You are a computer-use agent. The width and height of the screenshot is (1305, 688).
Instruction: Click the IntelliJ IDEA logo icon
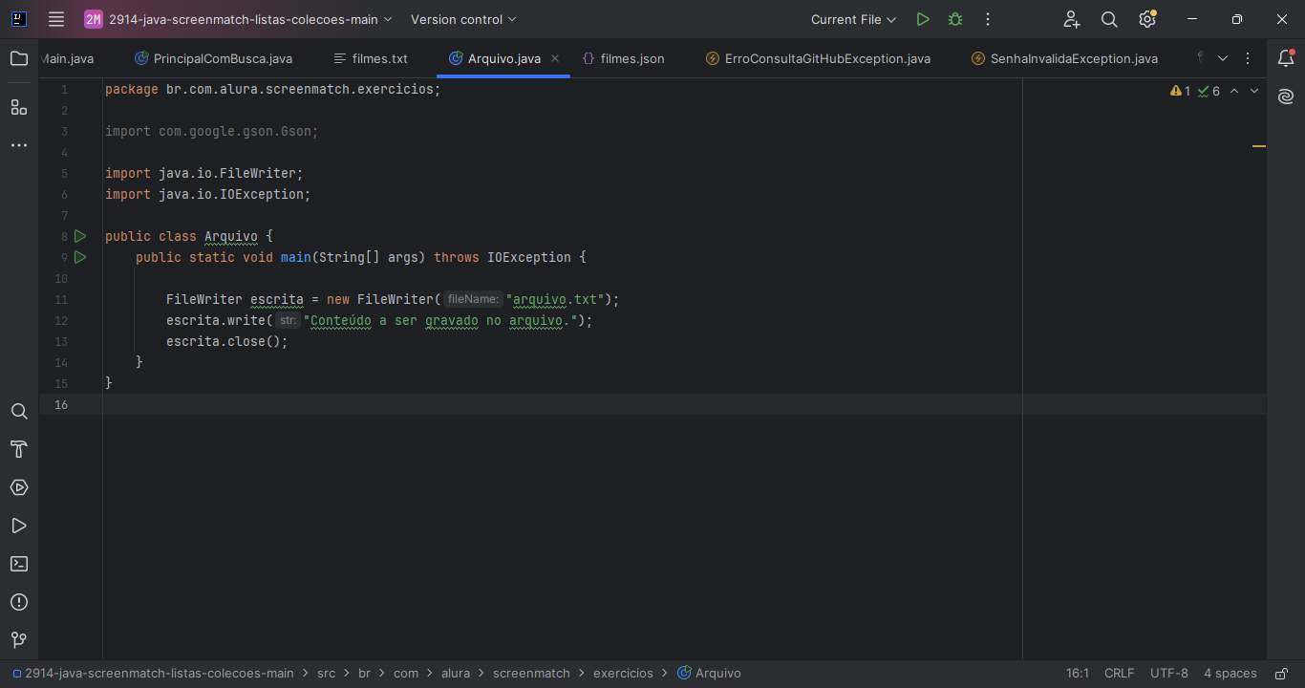pyautogui.click(x=19, y=19)
